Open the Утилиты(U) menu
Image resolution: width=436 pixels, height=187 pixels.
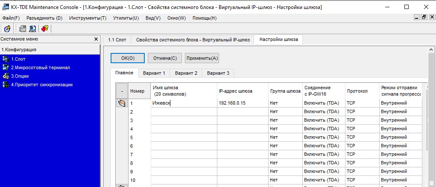pos(126,18)
